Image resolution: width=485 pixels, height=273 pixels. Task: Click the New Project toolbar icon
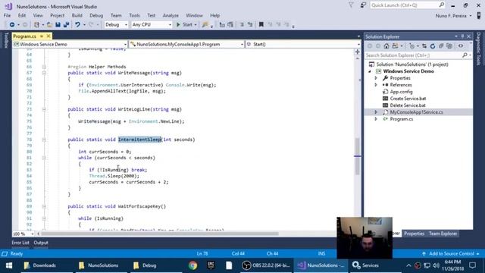[36, 24]
